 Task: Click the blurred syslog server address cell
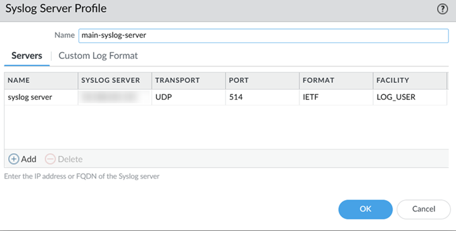pos(115,97)
